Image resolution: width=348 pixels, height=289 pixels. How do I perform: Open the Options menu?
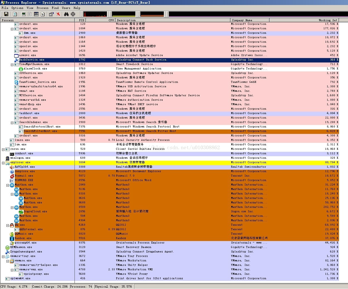[x=17, y=8]
